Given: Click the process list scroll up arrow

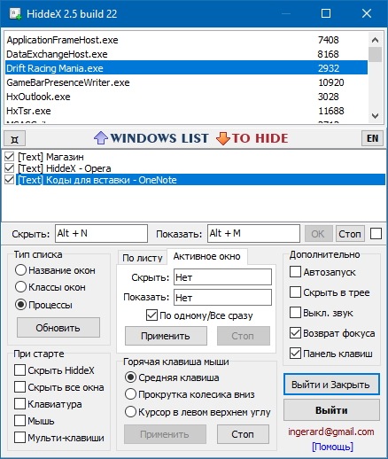Looking at the screenshot, I should (375, 40).
